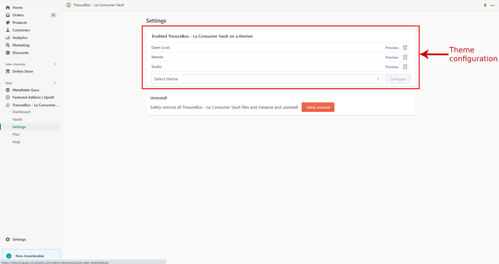Click the Dawn (Live) theme row name

[161, 47]
